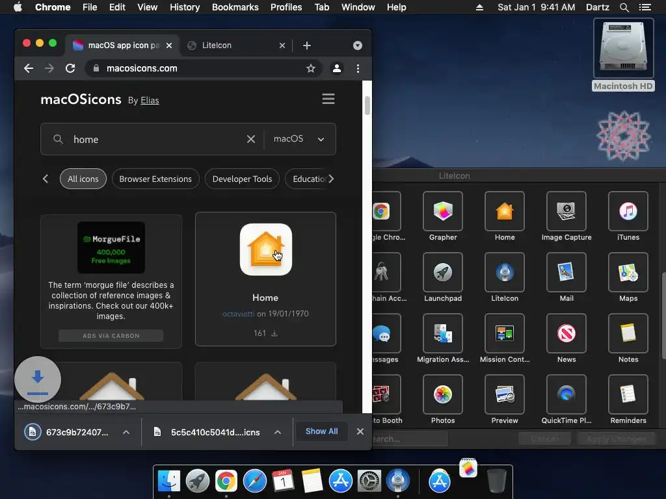
Task: Open the Chrome History menu
Action: (x=184, y=7)
